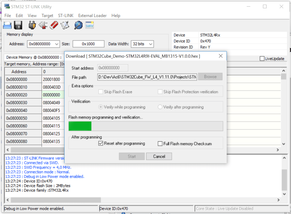Open the ST-LINK menu
The height and width of the screenshot is (214, 291).
(65, 16)
